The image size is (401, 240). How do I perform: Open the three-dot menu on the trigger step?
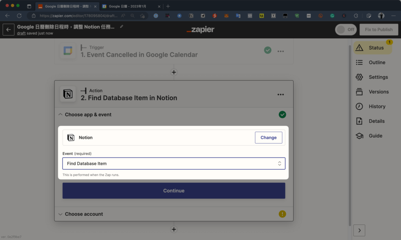[x=280, y=51]
